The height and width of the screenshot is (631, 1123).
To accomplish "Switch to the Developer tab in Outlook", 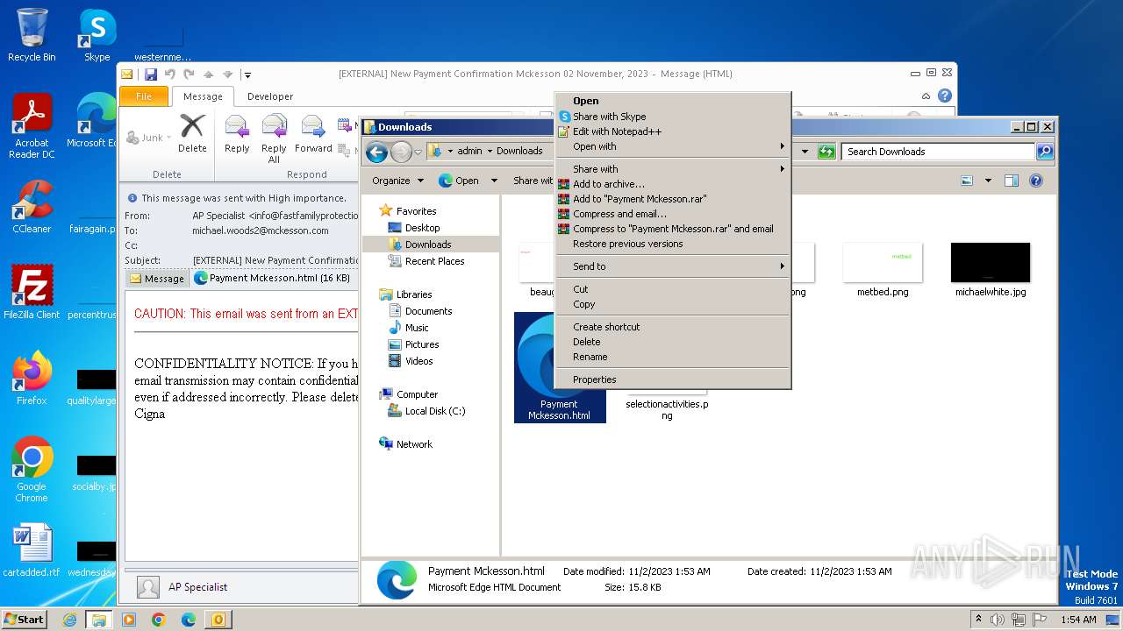I will pyautogui.click(x=270, y=96).
